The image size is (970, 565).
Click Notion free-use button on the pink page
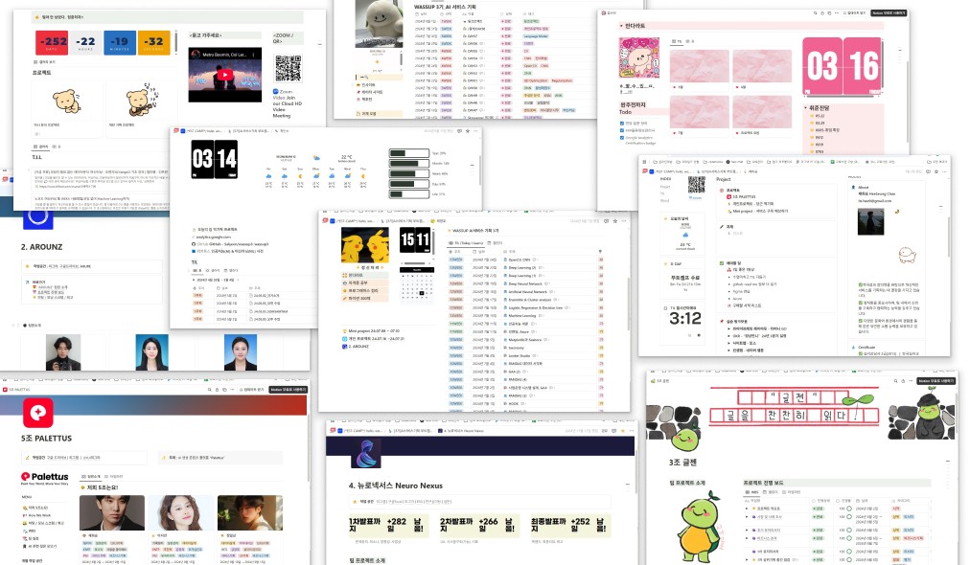[x=889, y=13]
